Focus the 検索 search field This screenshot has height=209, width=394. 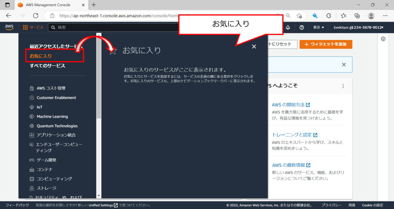coord(113,28)
